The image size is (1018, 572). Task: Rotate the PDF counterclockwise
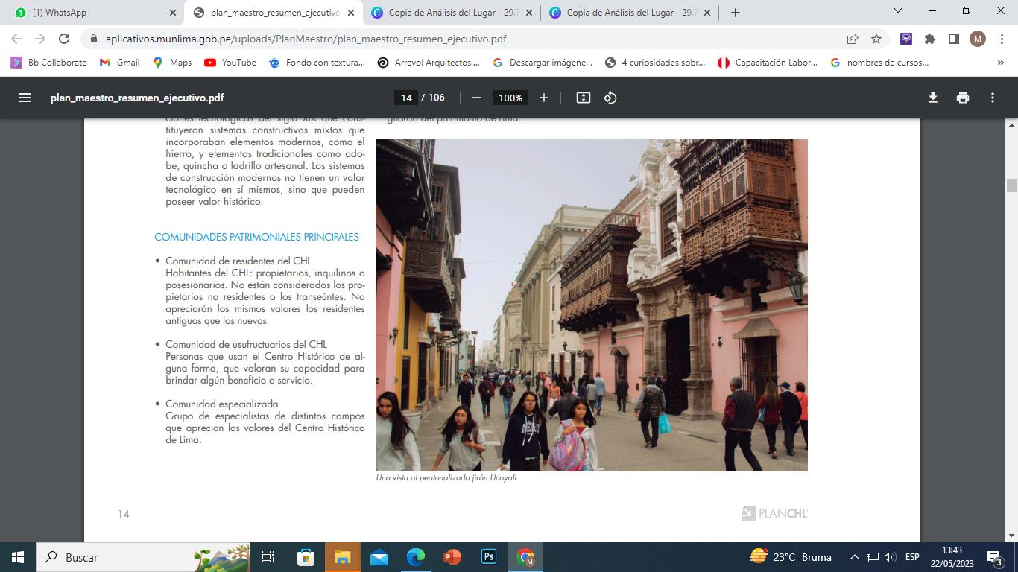[610, 98]
